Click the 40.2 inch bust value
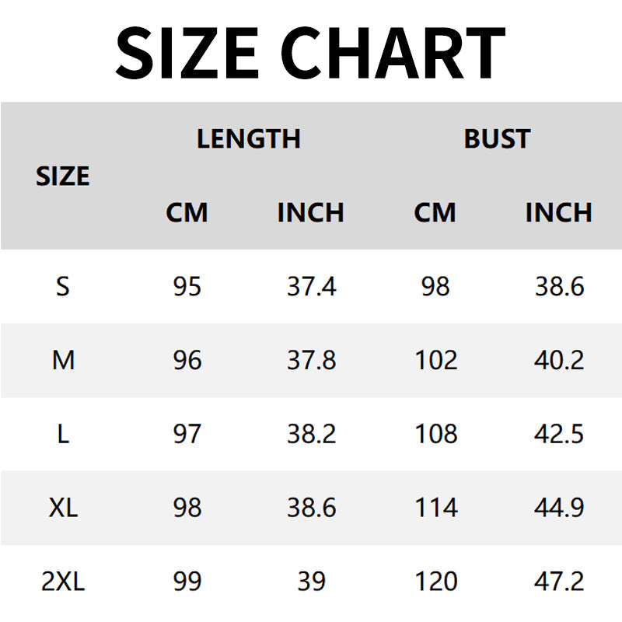The image size is (622, 622). pyautogui.click(x=559, y=361)
